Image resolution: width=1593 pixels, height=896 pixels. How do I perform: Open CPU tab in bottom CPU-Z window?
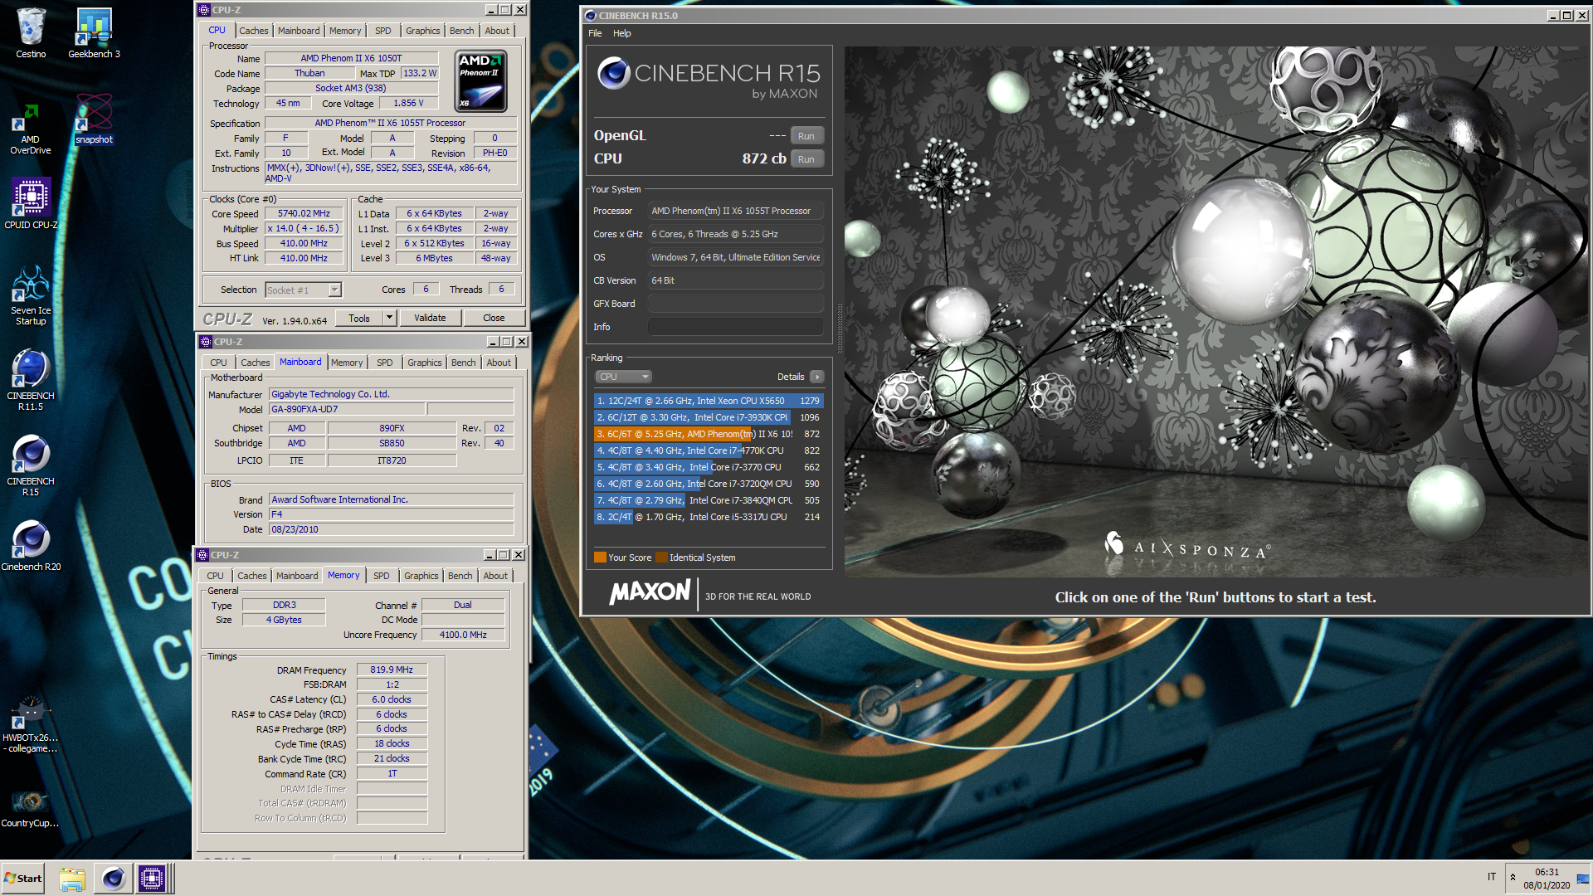[216, 576]
